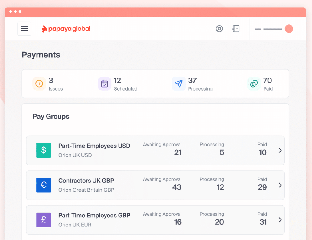Click the euro icon for Contractors UK GBP
Image resolution: width=312 pixels, height=240 pixels.
point(44,185)
